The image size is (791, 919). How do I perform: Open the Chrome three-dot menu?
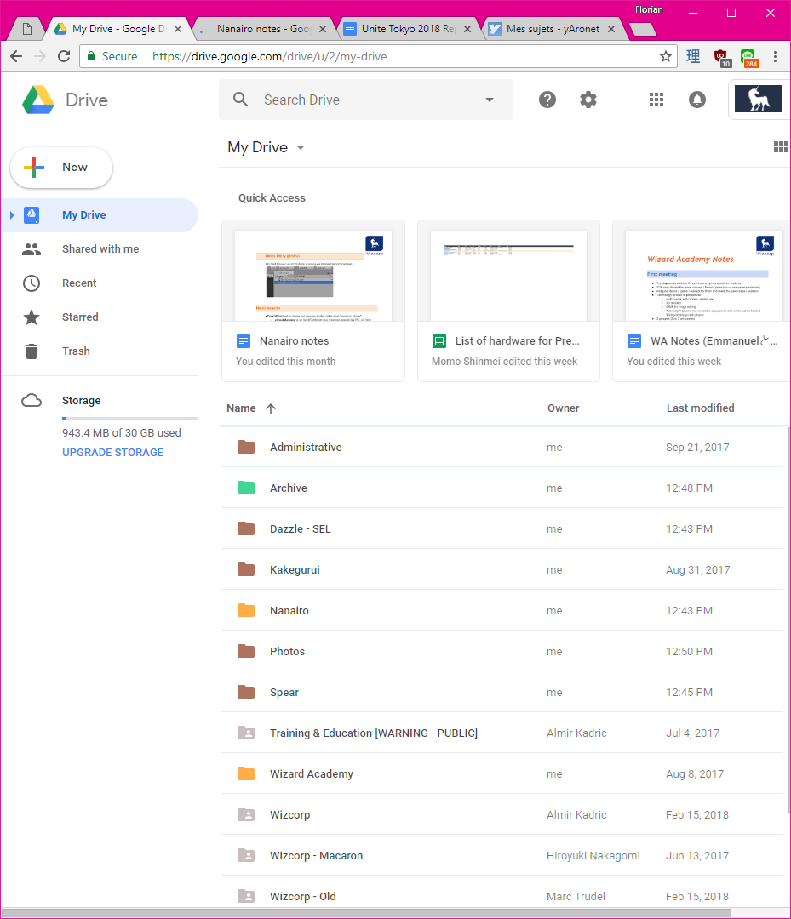[775, 56]
